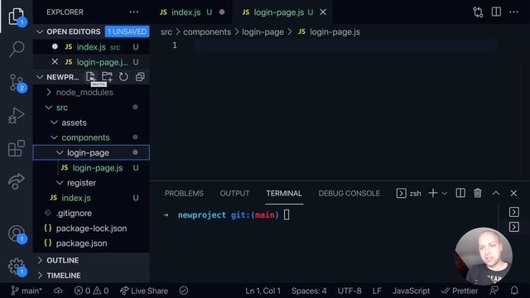This screenshot has width=530, height=298.
Task: Open changes compare icon in editor title
Action: pos(478,12)
